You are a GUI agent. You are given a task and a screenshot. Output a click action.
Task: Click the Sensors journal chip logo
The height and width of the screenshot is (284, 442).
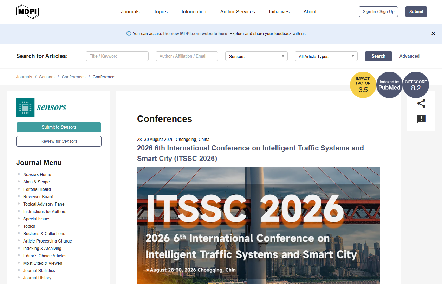(x=25, y=107)
